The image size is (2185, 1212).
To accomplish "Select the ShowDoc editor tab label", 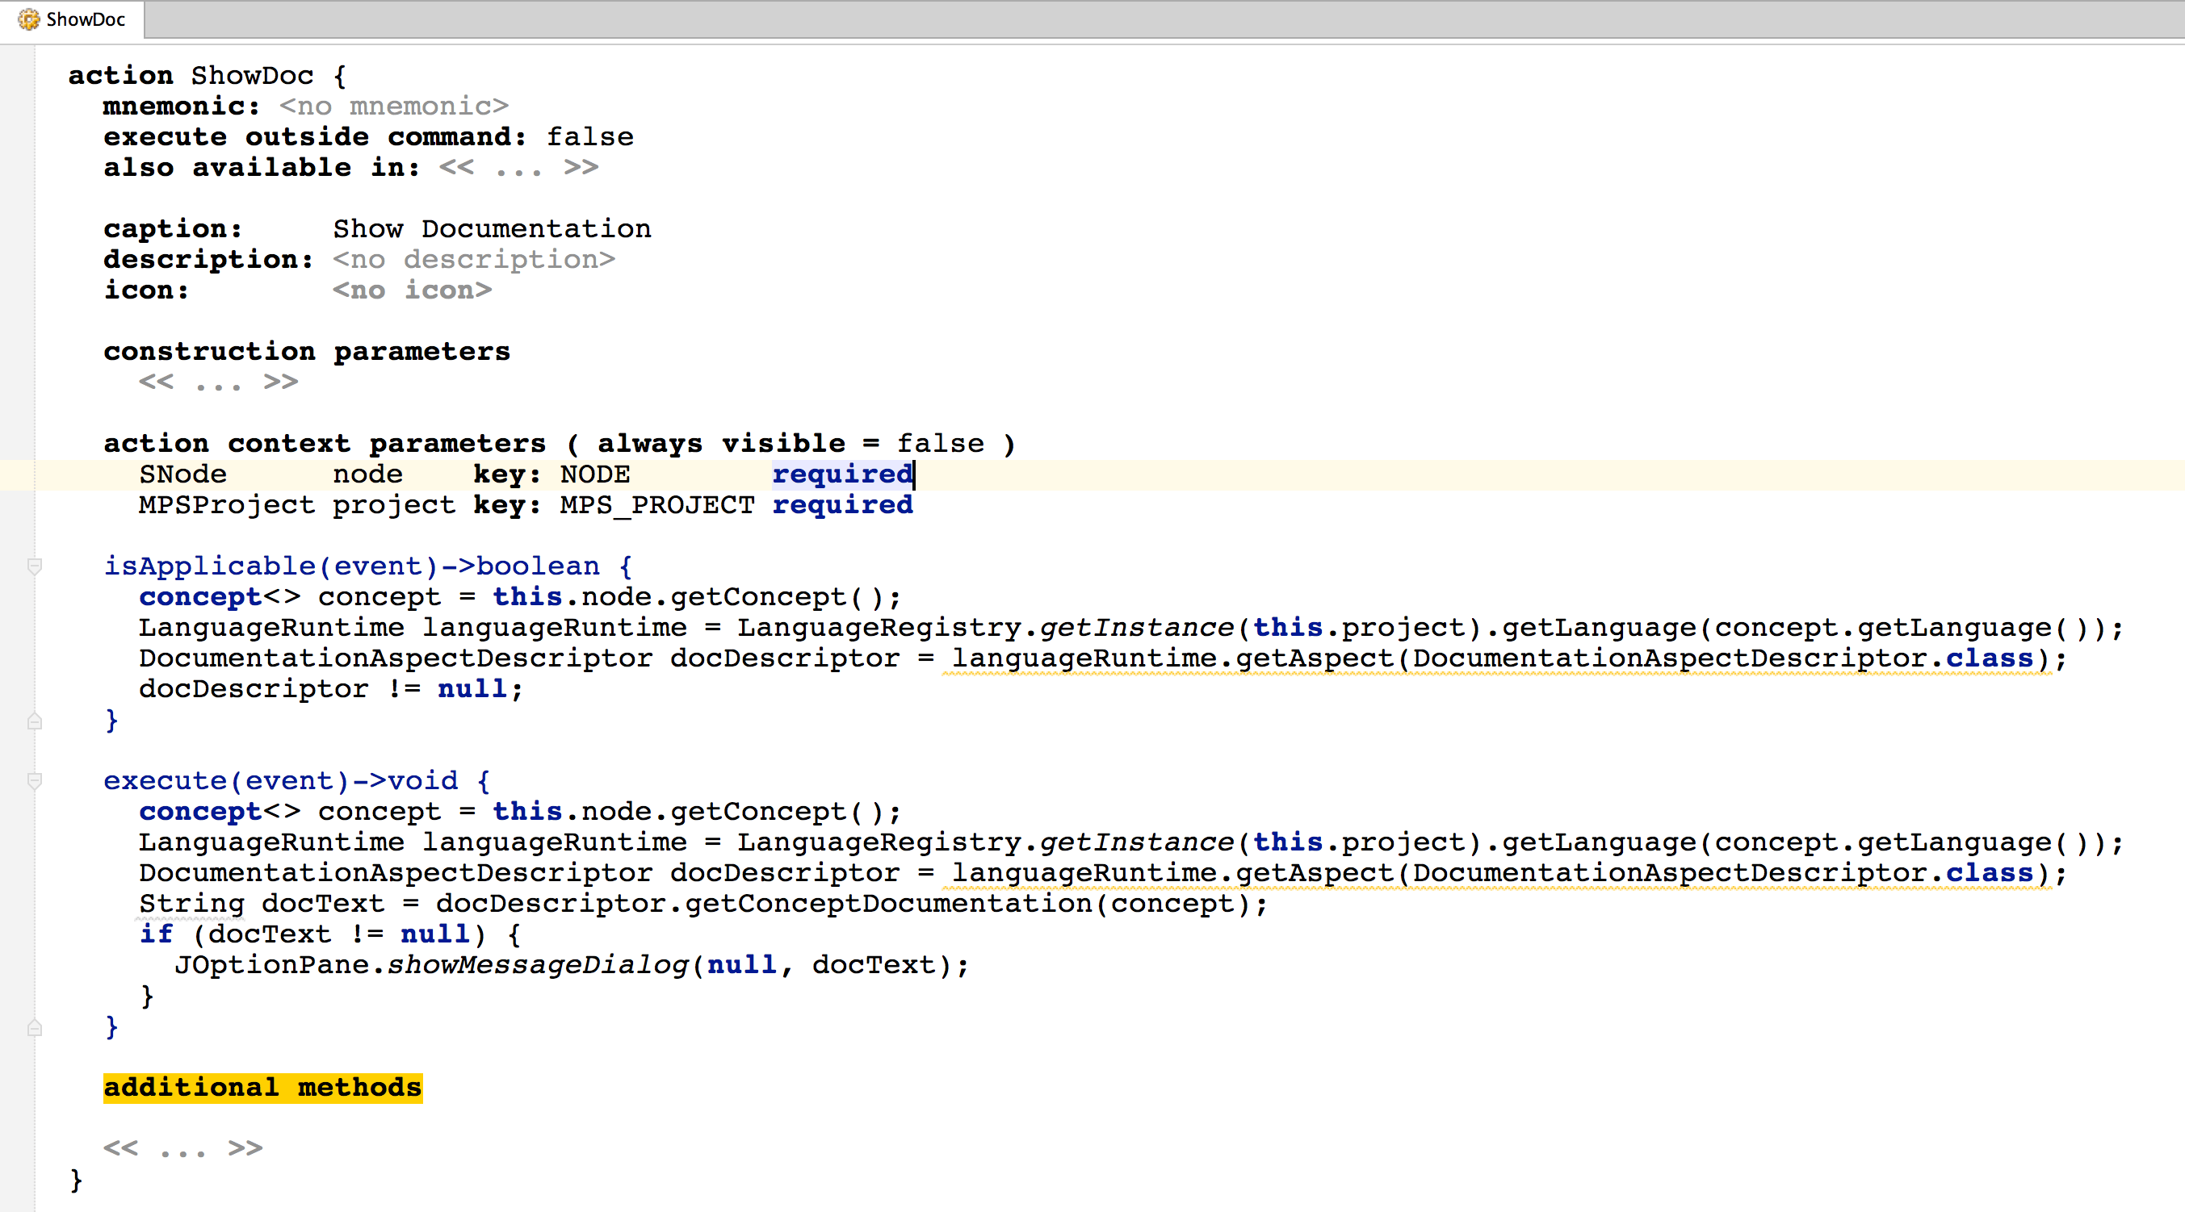I will pyautogui.click(x=85, y=19).
